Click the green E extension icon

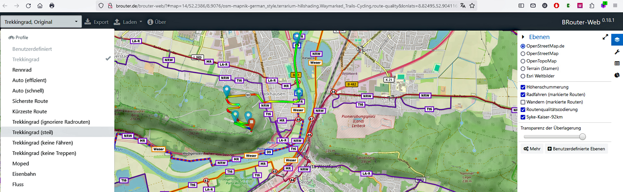click(568, 6)
